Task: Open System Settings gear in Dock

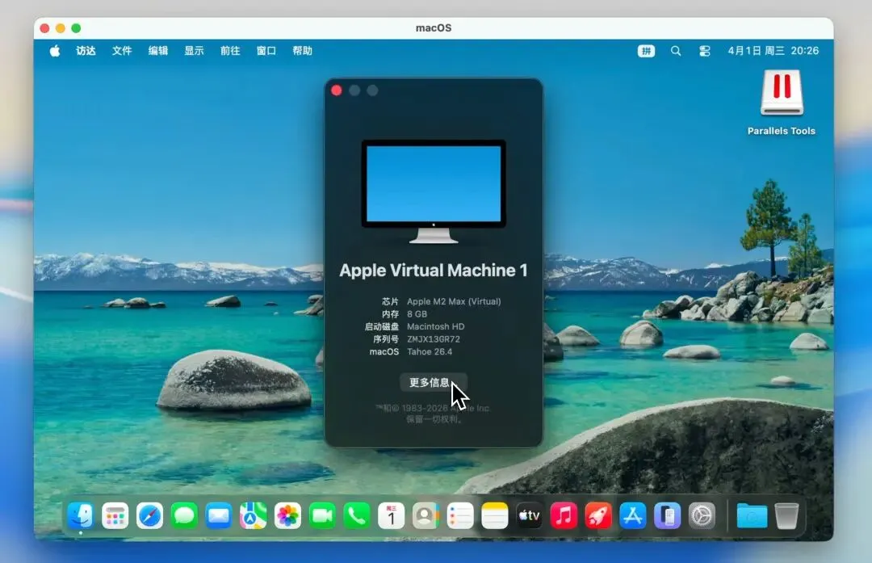Action: (x=702, y=515)
